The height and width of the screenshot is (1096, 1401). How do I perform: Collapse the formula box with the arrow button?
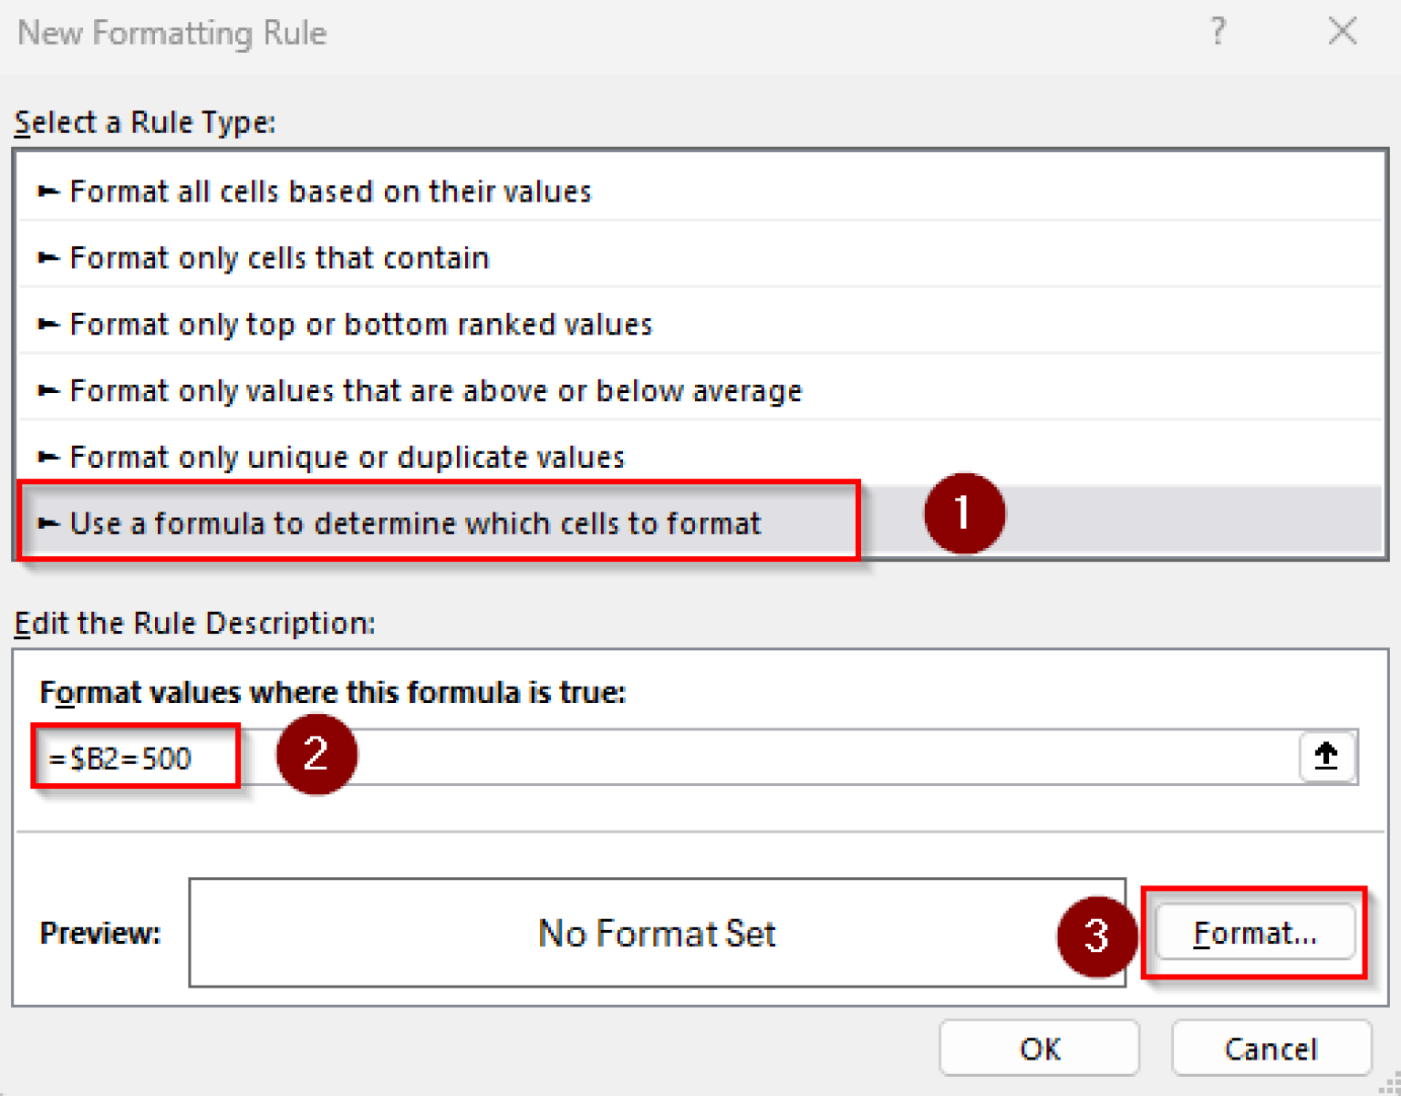pos(1328,757)
